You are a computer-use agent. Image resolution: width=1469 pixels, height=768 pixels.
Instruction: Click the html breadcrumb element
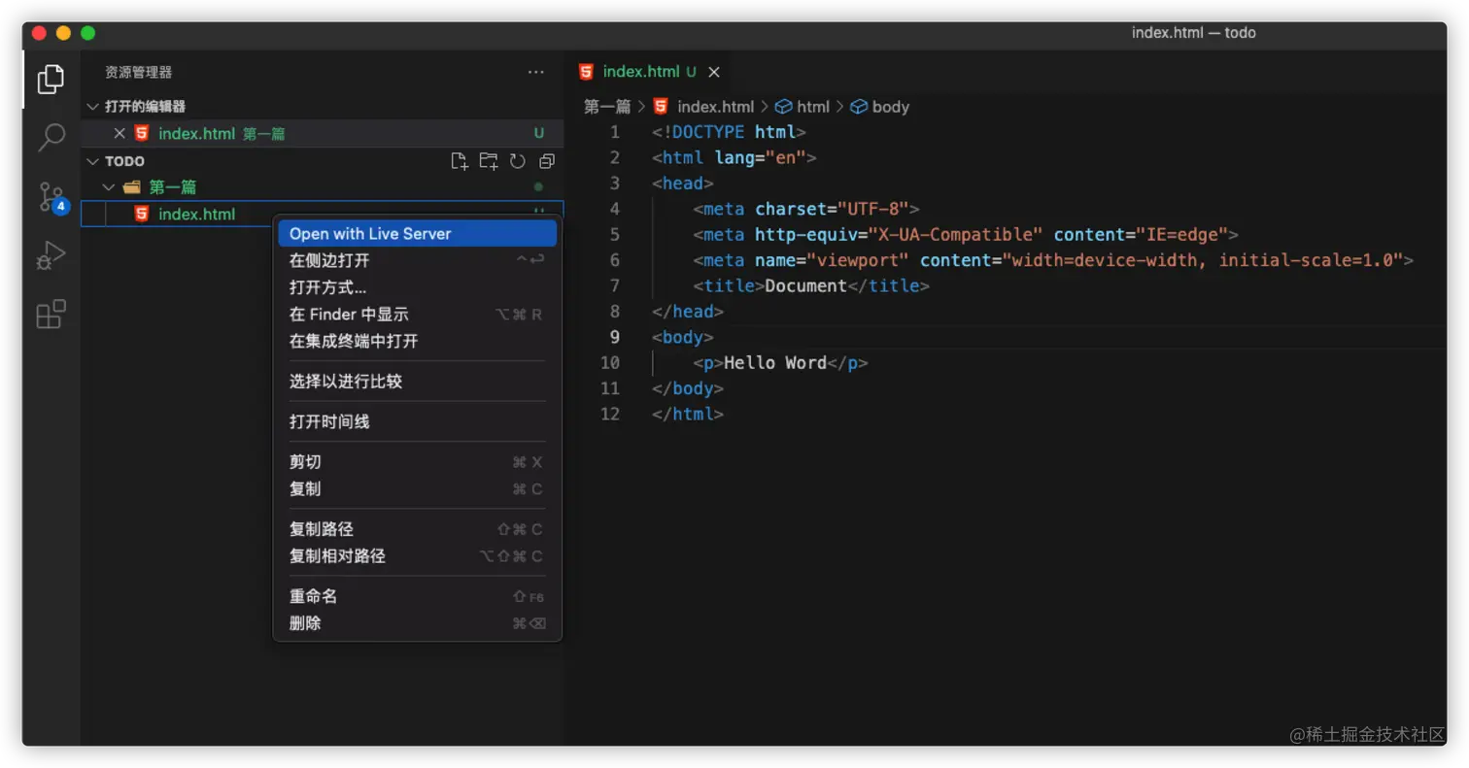tap(803, 107)
